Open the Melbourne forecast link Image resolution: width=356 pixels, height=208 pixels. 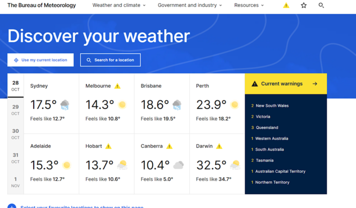[x=98, y=86]
